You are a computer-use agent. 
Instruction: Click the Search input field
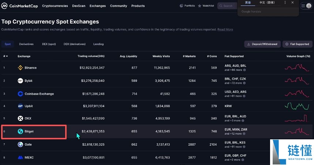227,6
